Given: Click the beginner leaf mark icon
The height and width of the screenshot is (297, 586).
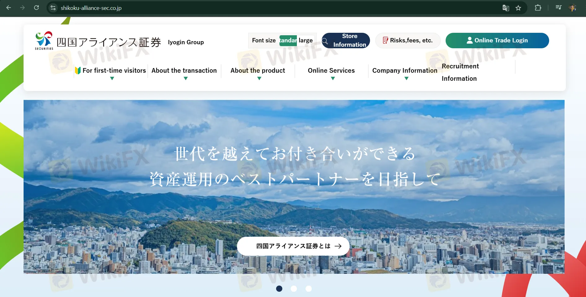Looking at the screenshot, I should coord(78,71).
